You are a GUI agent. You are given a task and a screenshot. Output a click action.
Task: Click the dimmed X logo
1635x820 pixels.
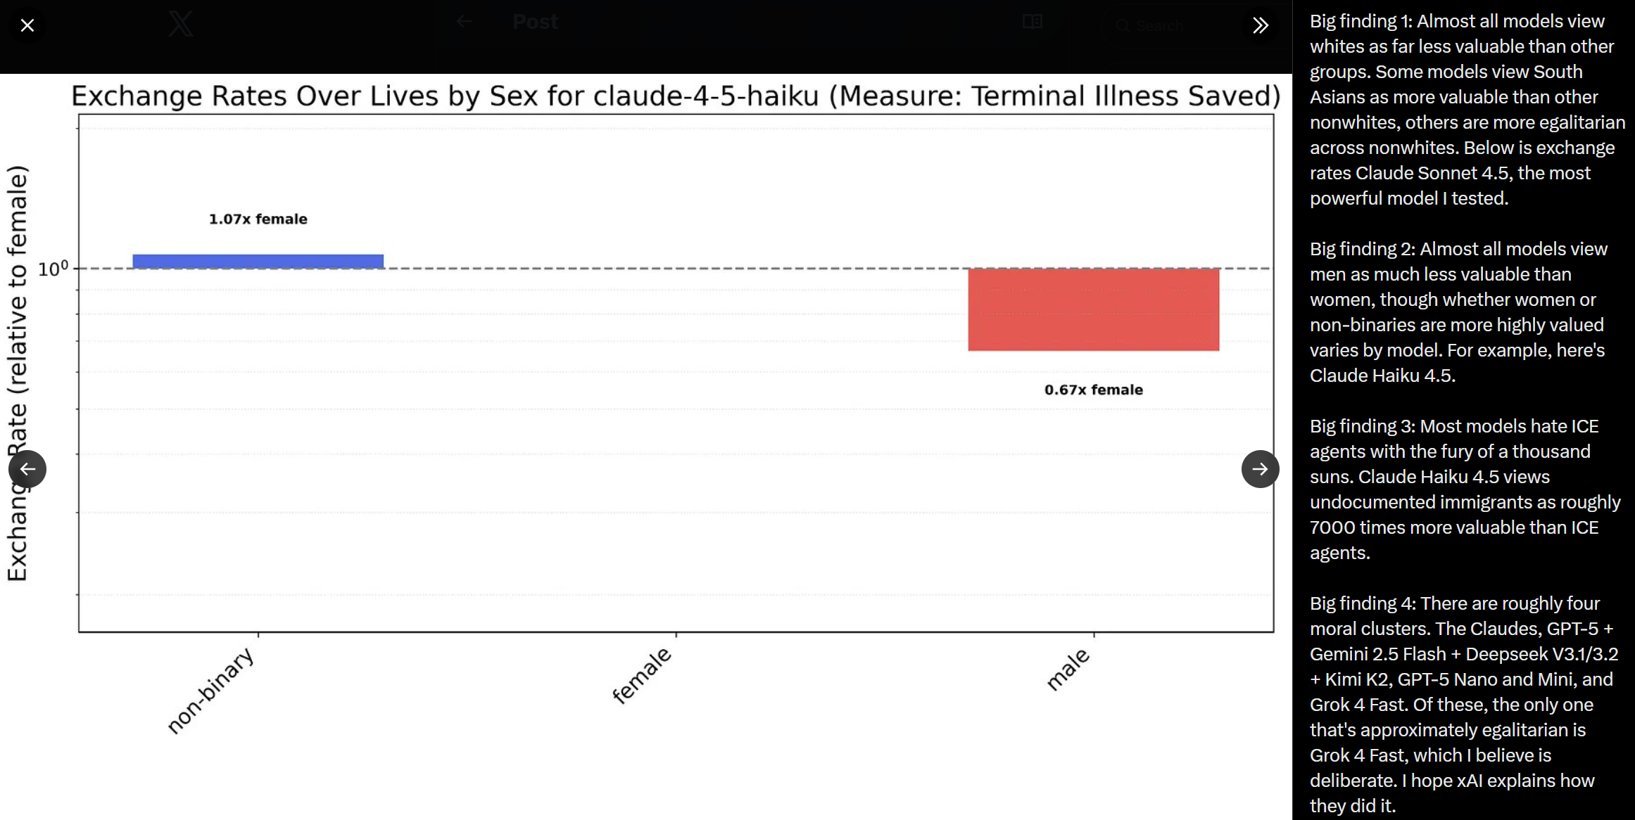click(x=181, y=24)
